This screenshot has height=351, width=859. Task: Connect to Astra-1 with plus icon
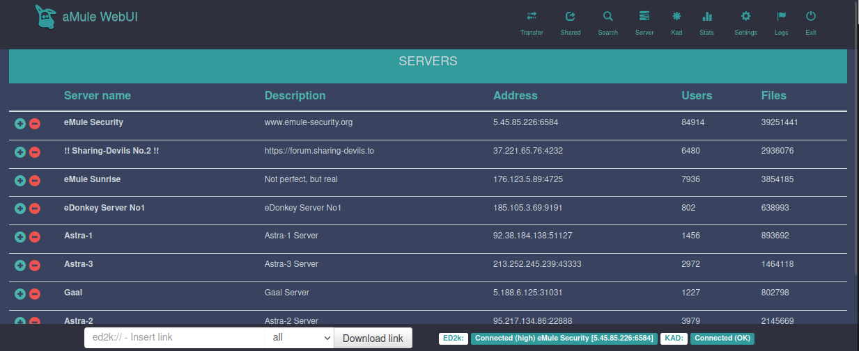(20, 237)
